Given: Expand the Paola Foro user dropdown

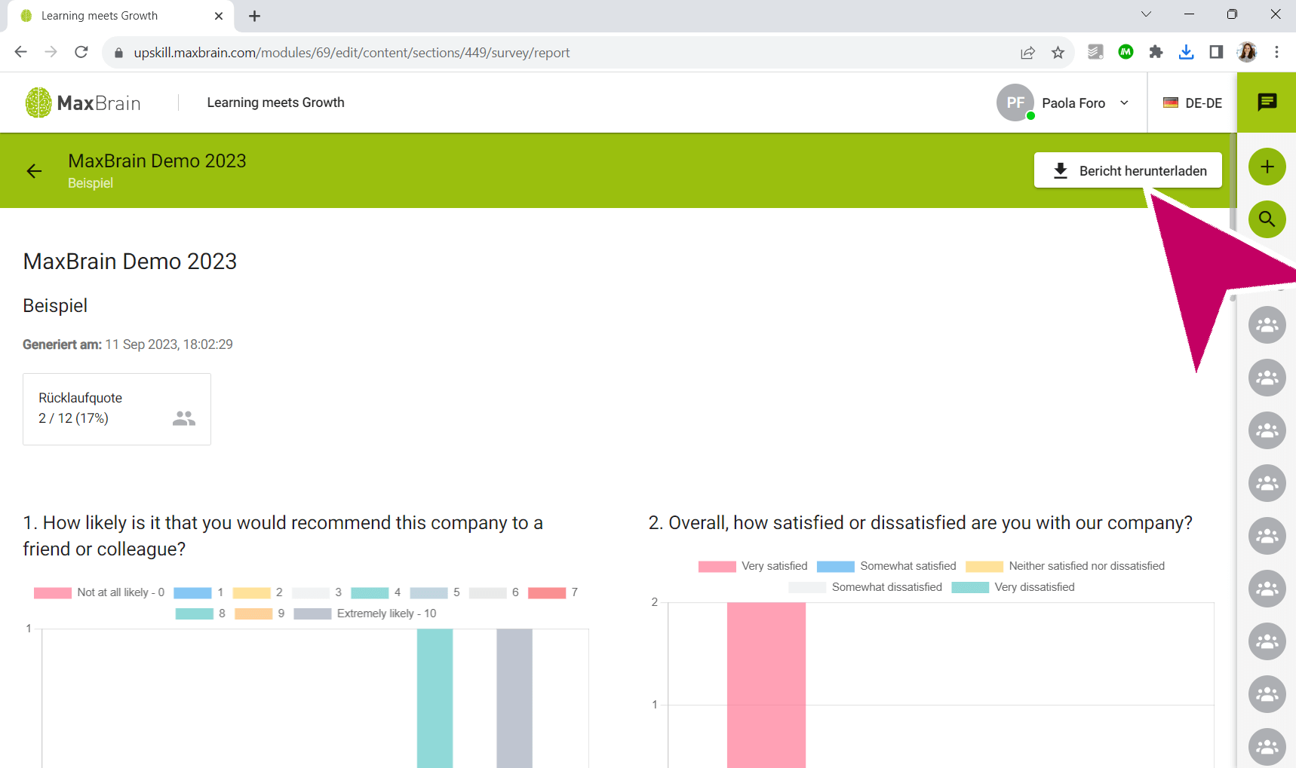Looking at the screenshot, I should click(x=1124, y=103).
